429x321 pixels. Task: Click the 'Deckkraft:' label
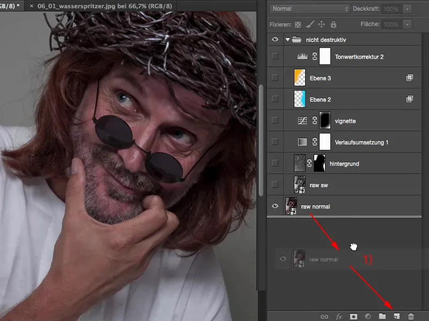(366, 9)
